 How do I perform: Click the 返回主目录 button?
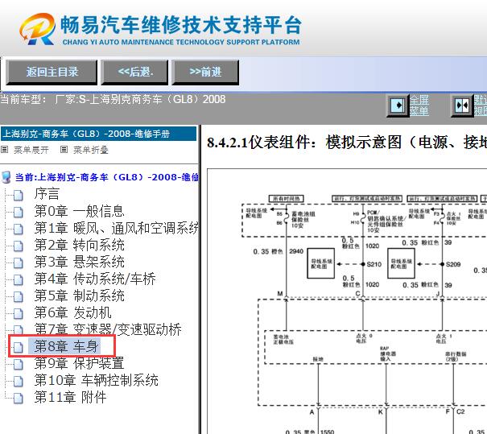[52, 72]
